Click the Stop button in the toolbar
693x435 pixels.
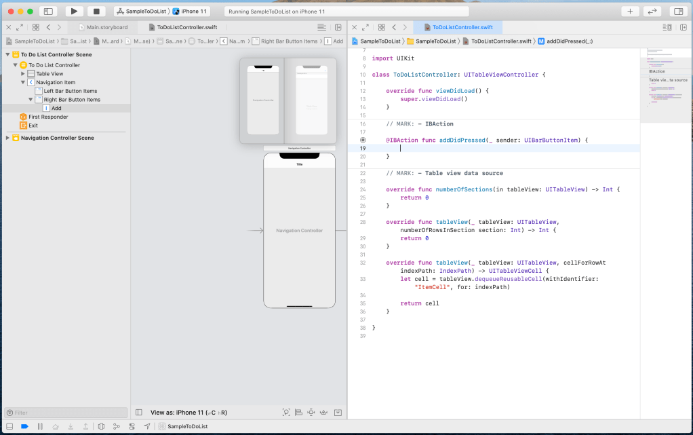point(96,12)
